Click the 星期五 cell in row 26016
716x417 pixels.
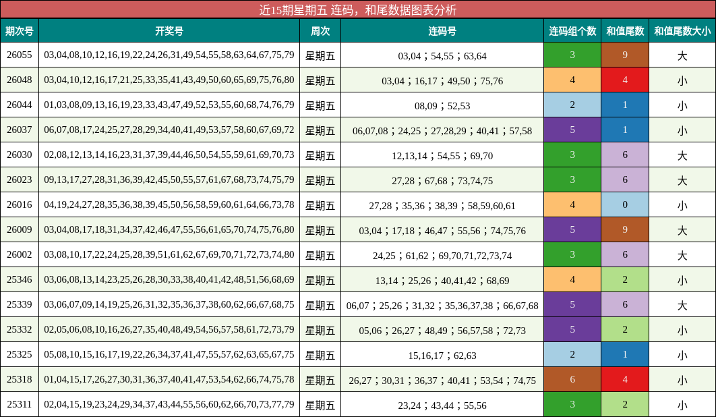pyautogui.click(x=320, y=205)
